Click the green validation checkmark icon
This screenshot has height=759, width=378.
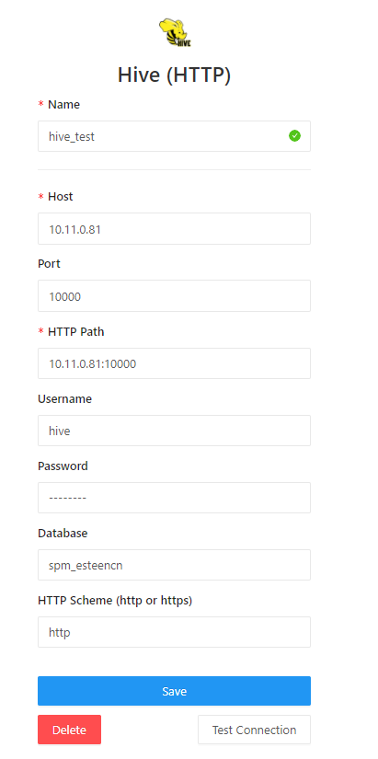pos(294,136)
